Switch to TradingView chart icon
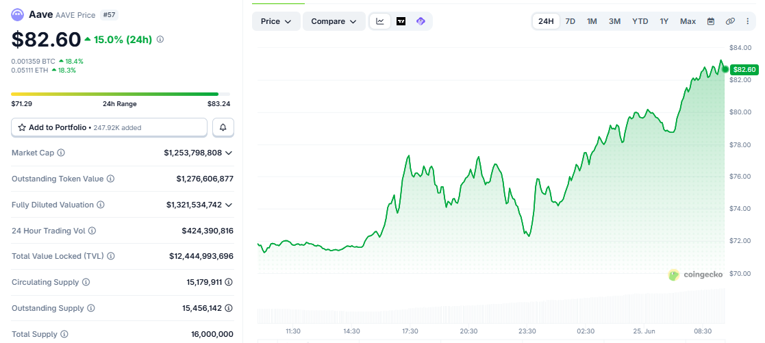 pyautogui.click(x=401, y=21)
